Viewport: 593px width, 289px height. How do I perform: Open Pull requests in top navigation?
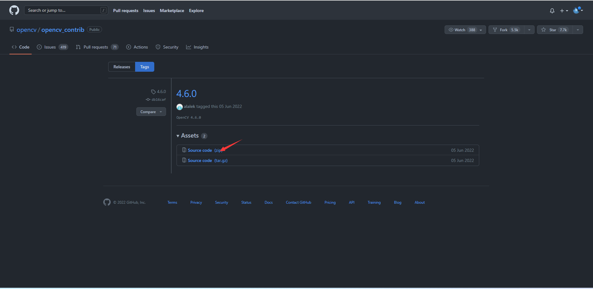pyautogui.click(x=126, y=11)
